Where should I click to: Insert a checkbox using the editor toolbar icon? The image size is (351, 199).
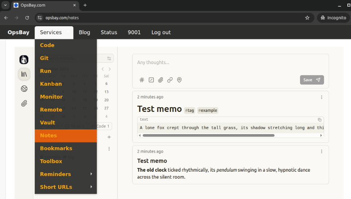click(x=151, y=80)
